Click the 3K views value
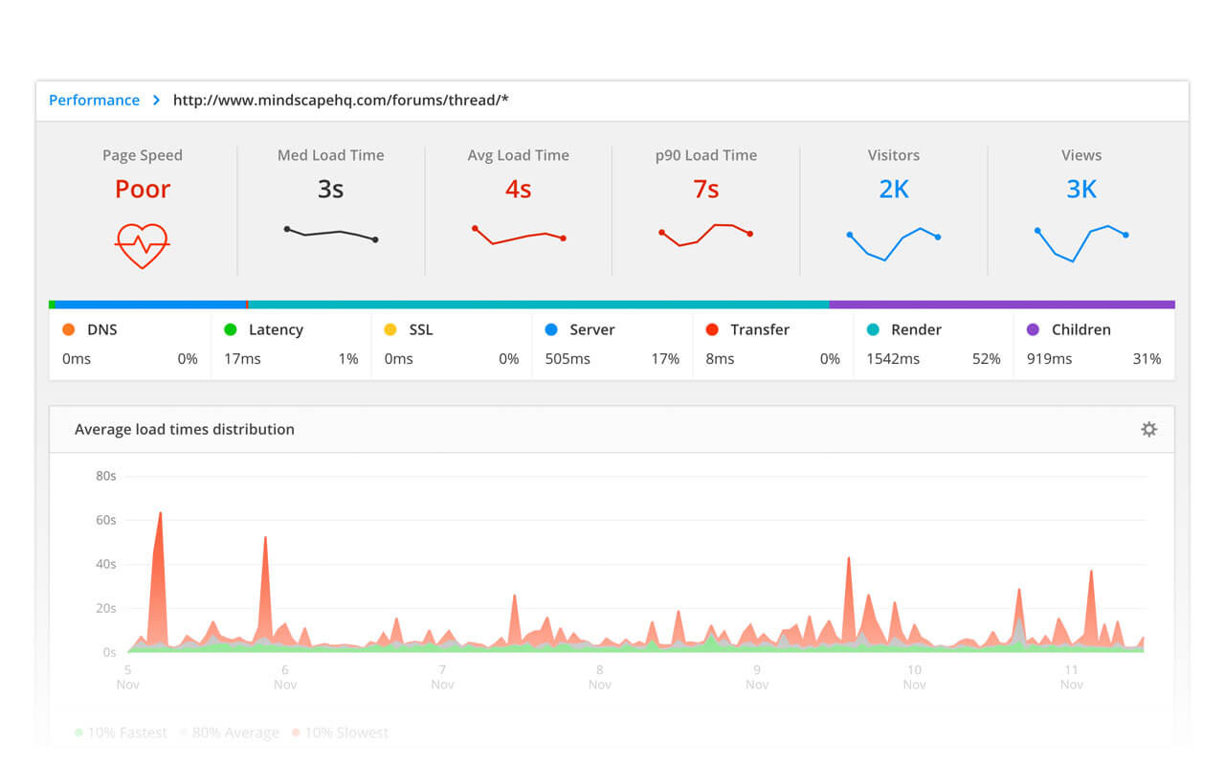The height and width of the screenshot is (766, 1225). (x=1081, y=189)
